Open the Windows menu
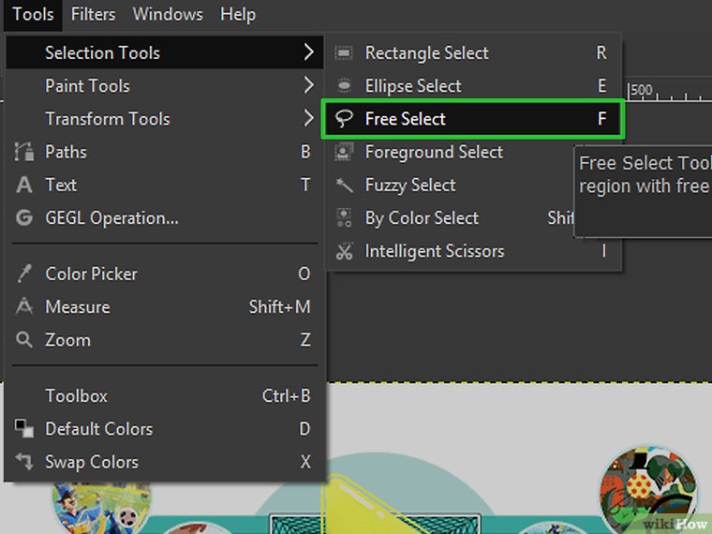712x534 pixels. tap(168, 14)
